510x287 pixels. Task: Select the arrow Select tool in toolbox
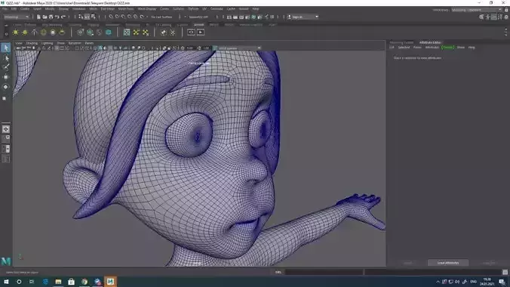pyautogui.click(x=6, y=48)
